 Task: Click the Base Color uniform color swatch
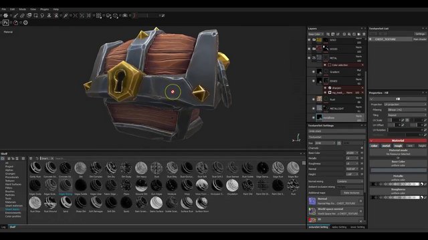(x=398, y=171)
